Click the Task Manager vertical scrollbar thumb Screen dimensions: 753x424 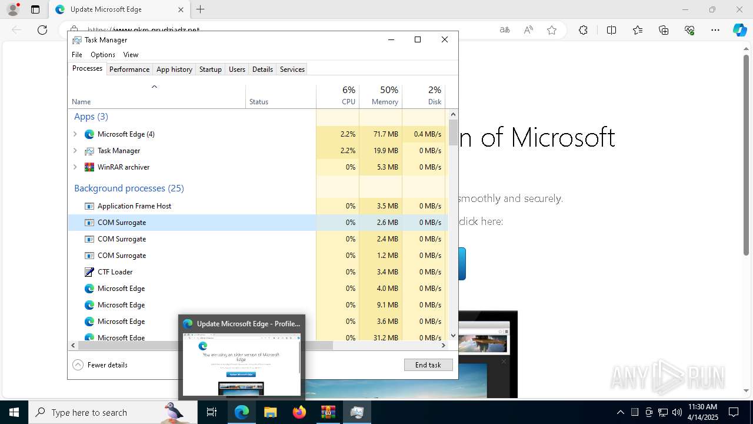point(453,132)
